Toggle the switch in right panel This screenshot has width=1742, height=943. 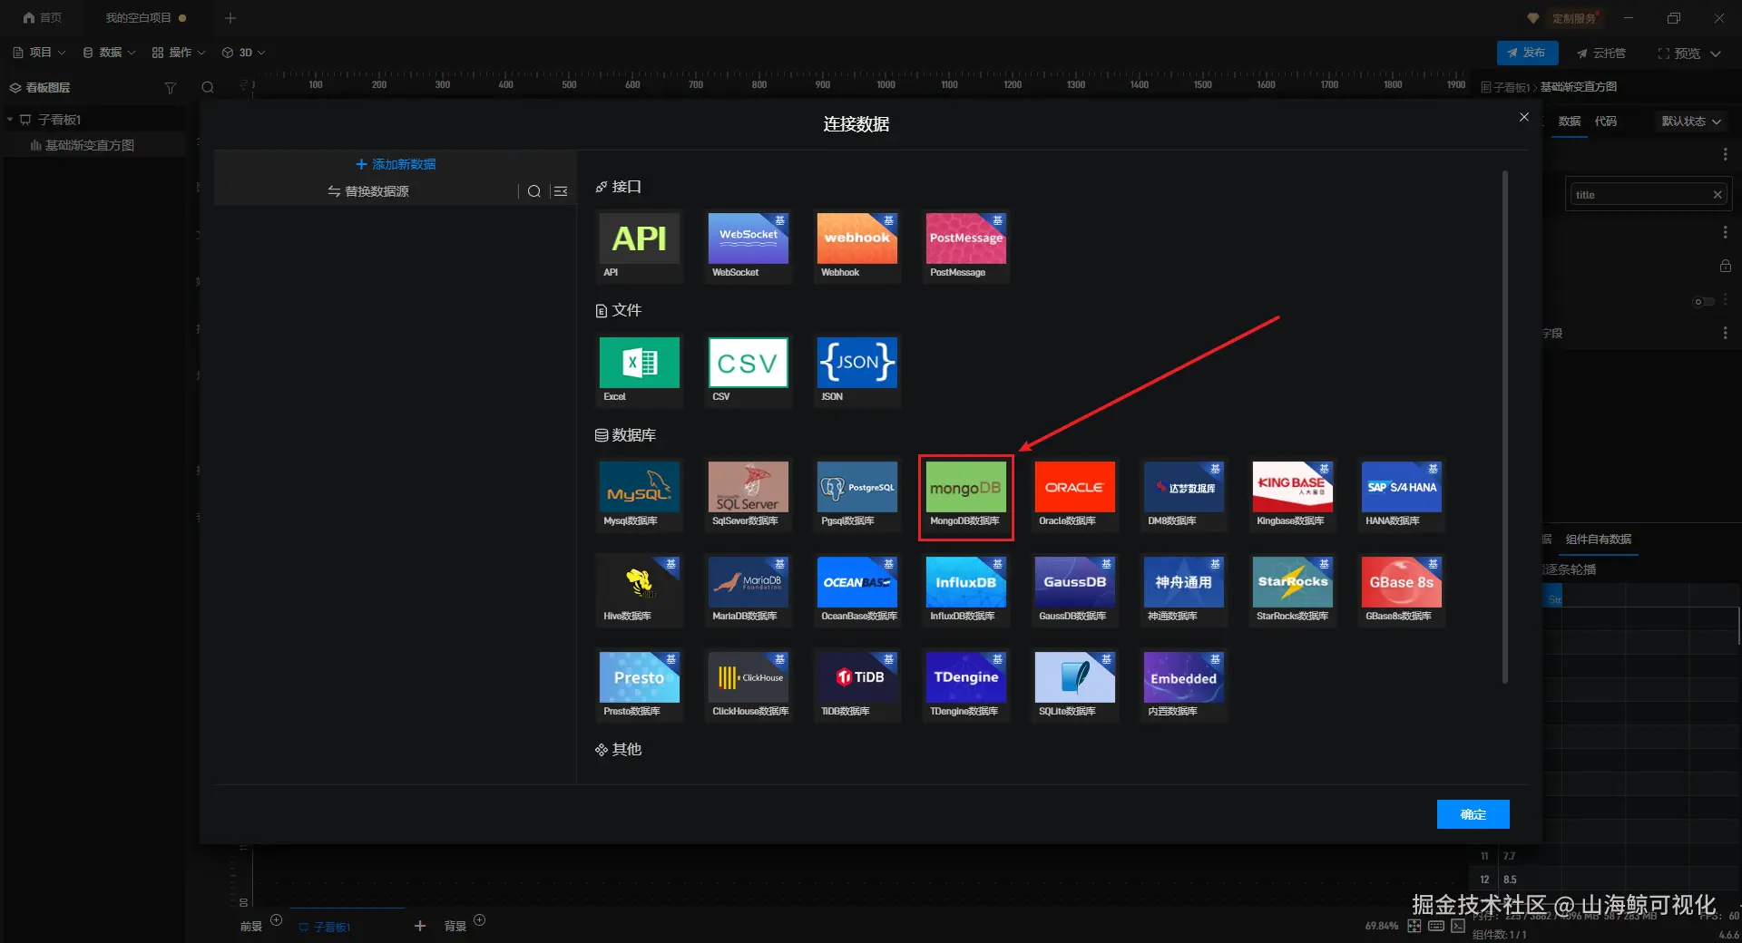(x=1704, y=302)
